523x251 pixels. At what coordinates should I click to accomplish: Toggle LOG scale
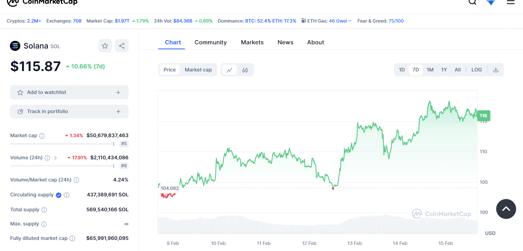pyautogui.click(x=477, y=70)
